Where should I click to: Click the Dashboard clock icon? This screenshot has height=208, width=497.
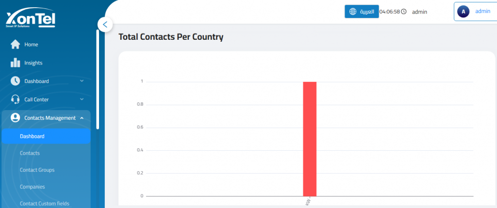(x=15, y=81)
